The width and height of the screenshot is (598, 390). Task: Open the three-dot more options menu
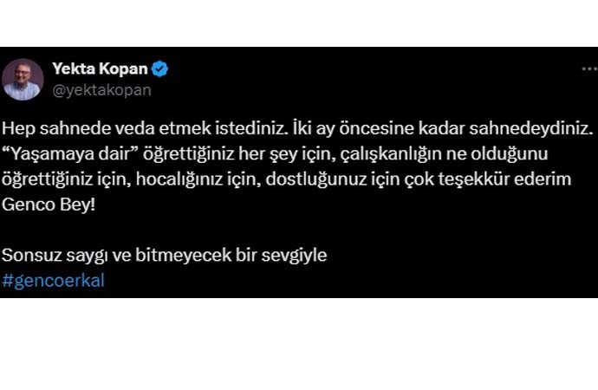(x=588, y=68)
